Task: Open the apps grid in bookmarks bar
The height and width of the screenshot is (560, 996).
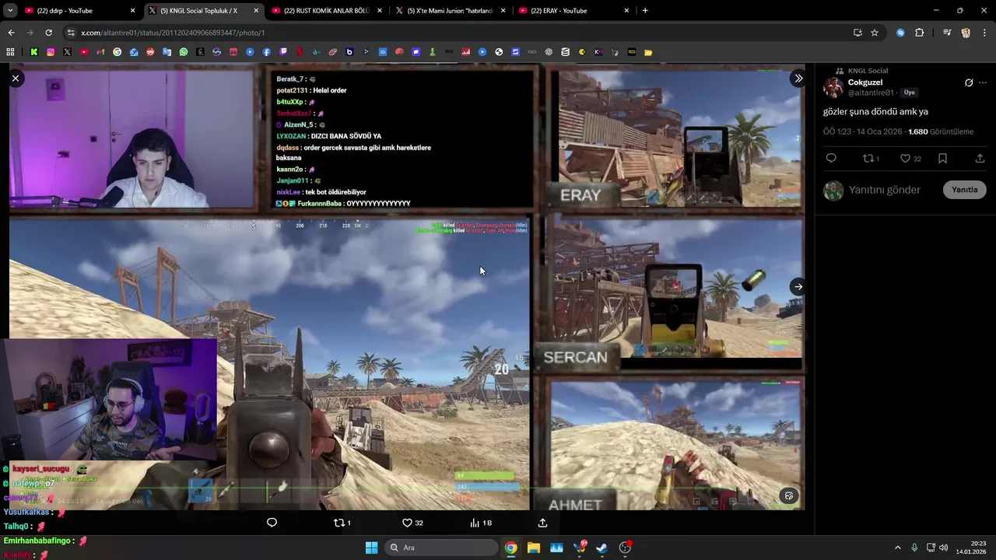Action: coord(10,52)
